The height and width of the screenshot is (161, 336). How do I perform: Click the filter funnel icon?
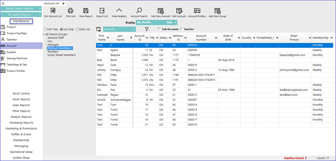pyautogui.click(x=147, y=29)
